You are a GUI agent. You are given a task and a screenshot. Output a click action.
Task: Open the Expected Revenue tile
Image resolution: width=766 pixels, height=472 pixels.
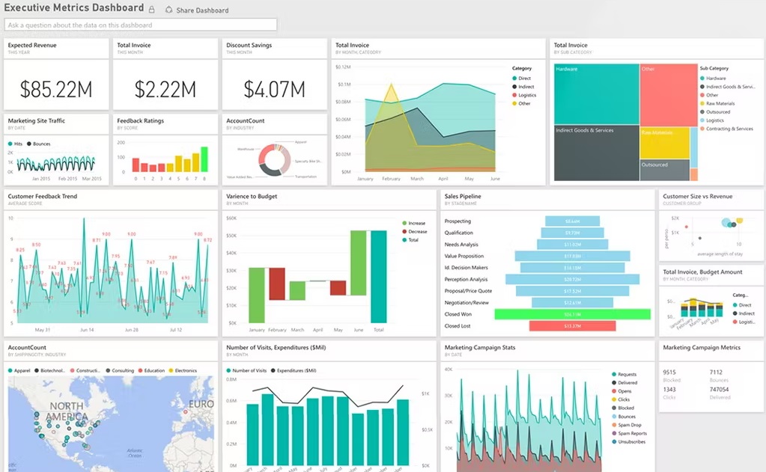[x=56, y=75]
